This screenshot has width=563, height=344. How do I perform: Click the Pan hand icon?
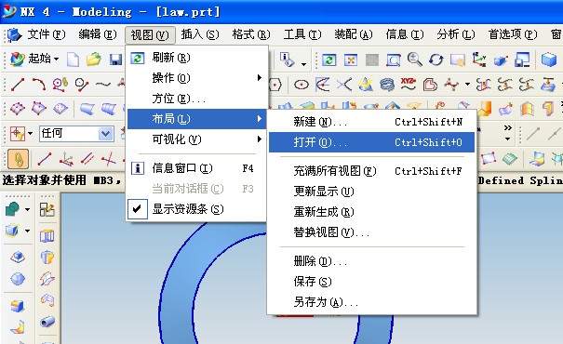[x=458, y=60]
